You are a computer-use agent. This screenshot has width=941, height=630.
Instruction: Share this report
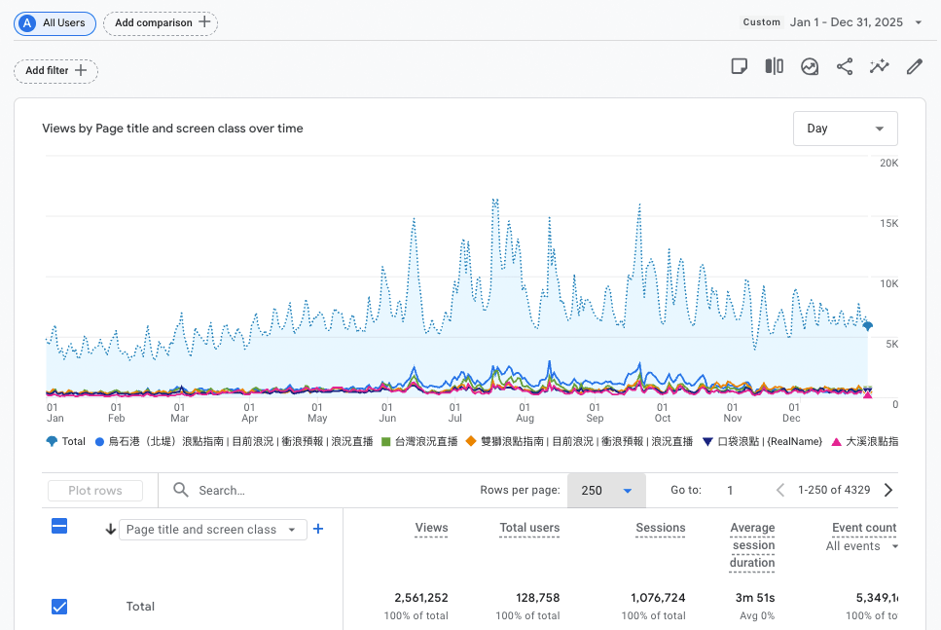[844, 66]
